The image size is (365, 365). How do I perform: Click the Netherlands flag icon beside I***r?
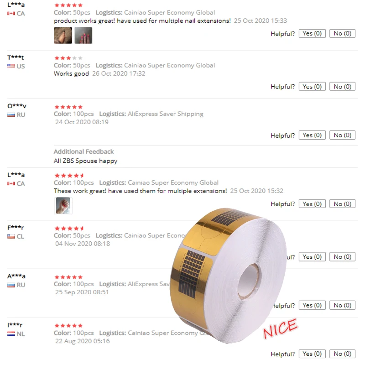pos(11,334)
